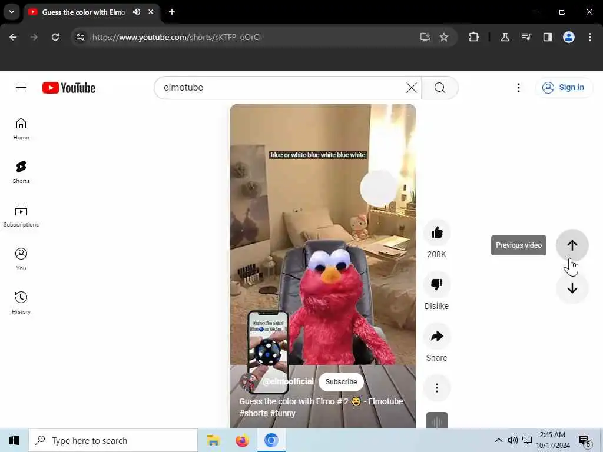Open History in the sidebar
This screenshot has height=452, width=603.
click(21, 303)
